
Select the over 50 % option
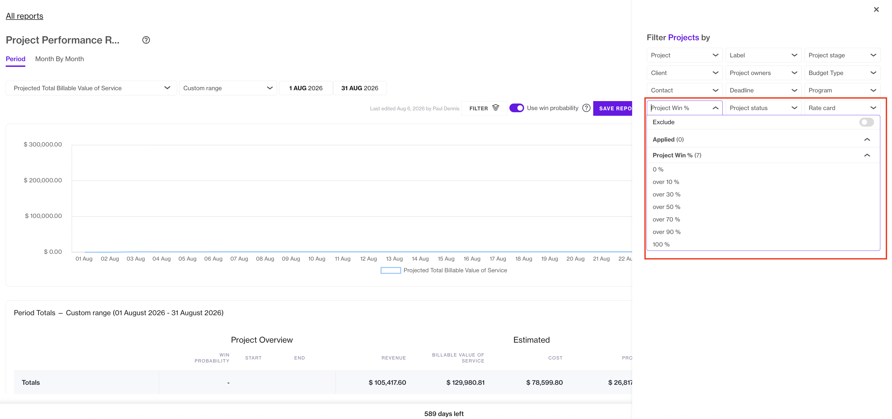(763, 207)
